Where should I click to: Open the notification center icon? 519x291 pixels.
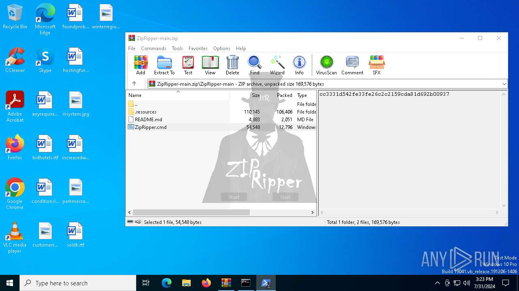coord(506,283)
